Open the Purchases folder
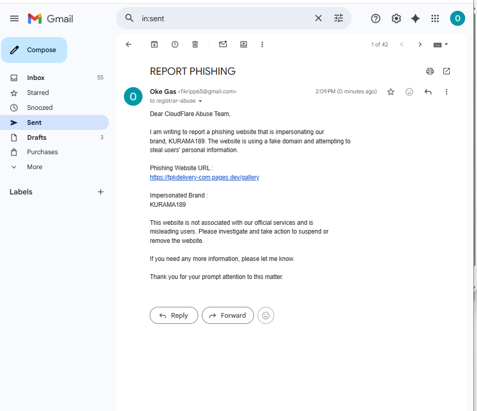477x411 pixels. pyautogui.click(x=54, y=152)
